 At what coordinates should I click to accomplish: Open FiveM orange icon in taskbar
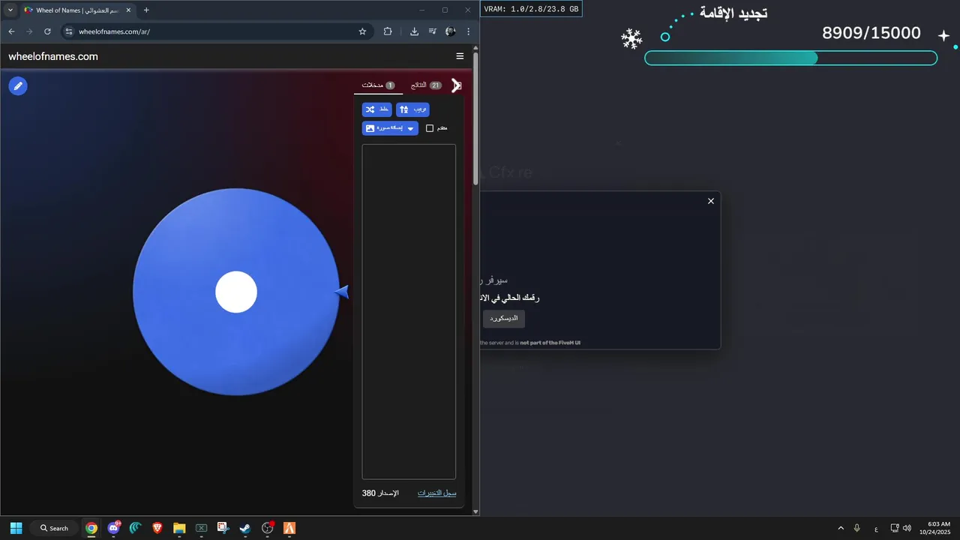pyautogui.click(x=289, y=528)
